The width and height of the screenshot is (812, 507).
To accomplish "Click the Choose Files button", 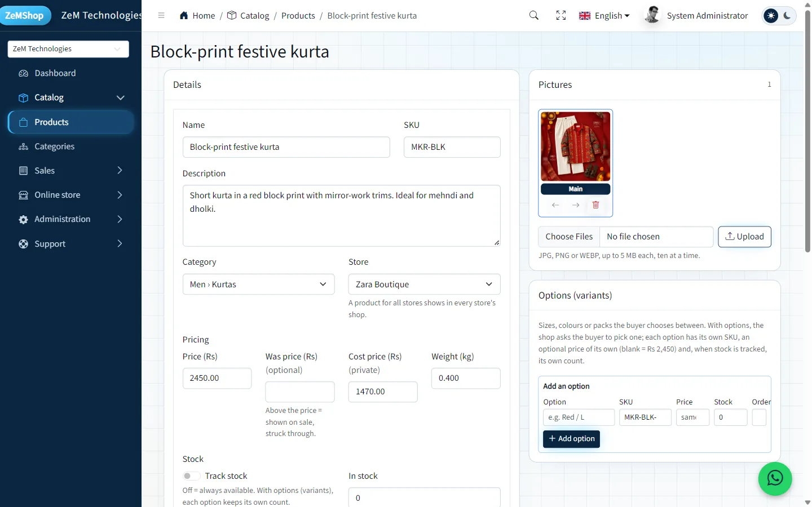I will click(x=569, y=237).
